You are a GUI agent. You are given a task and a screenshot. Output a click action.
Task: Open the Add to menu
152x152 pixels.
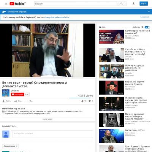coord(6,101)
